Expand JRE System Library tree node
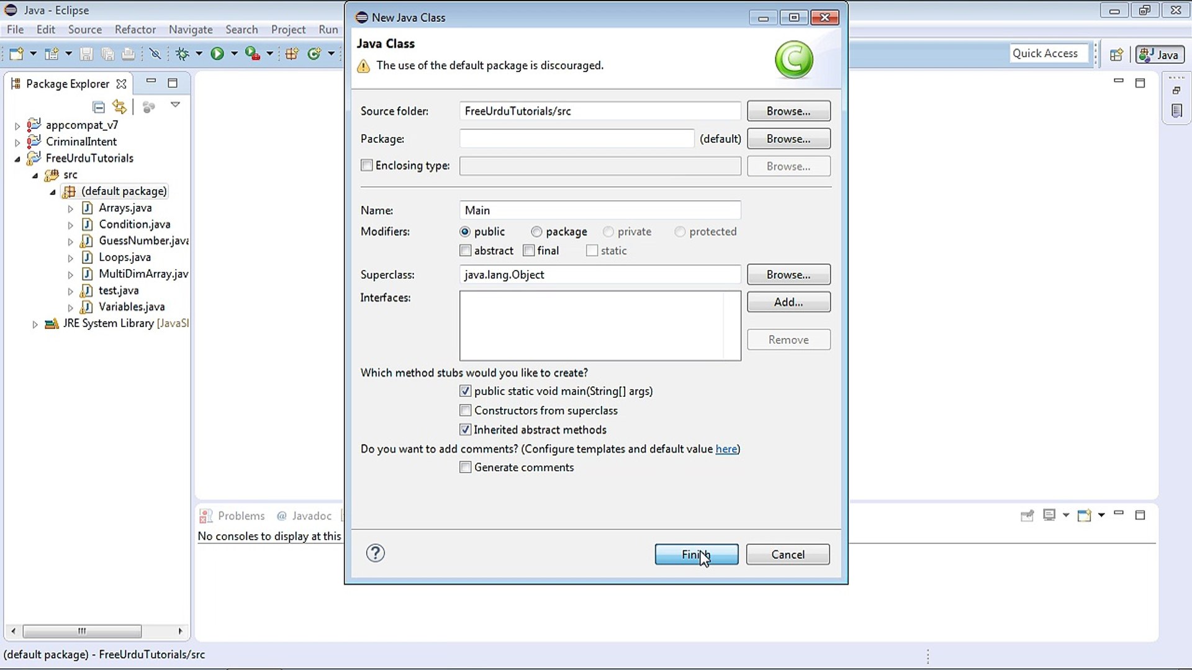This screenshot has height=670, width=1192. coord(35,324)
